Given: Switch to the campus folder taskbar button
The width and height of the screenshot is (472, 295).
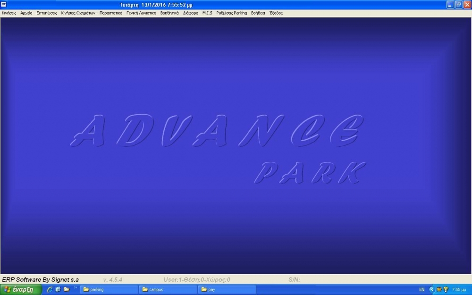Looking at the screenshot, I should pyautogui.click(x=168, y=290).
